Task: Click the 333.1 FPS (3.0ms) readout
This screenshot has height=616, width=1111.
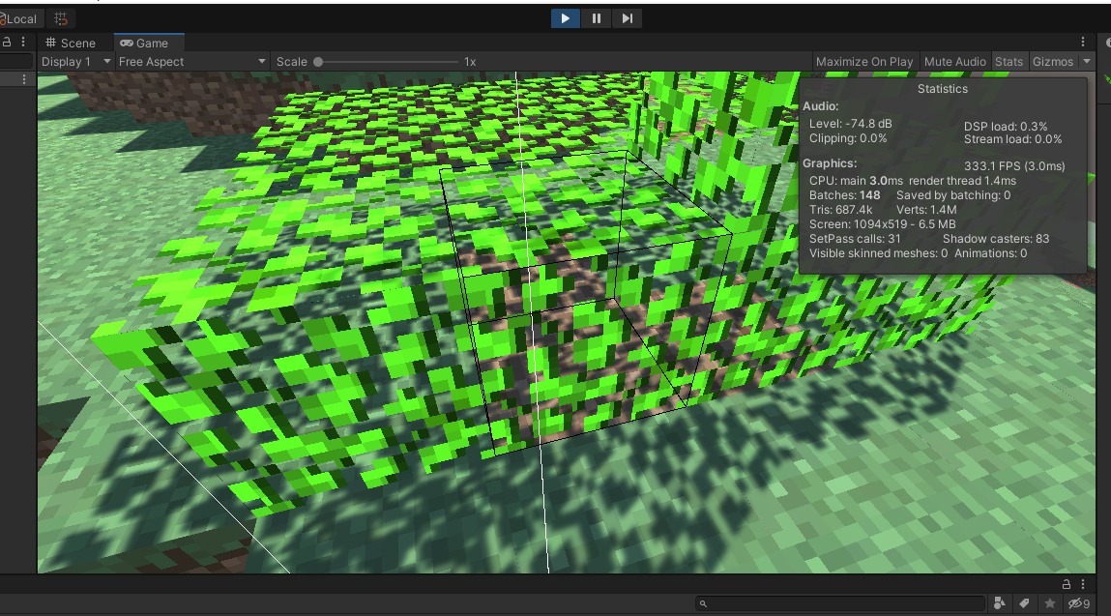Action: (1014, 166)
